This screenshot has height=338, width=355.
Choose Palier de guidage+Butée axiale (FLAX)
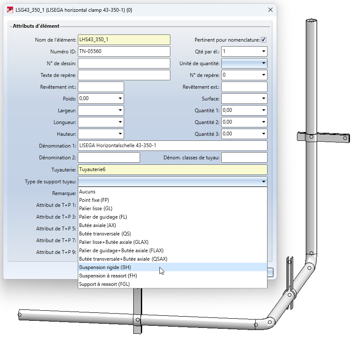click(172, 251)
